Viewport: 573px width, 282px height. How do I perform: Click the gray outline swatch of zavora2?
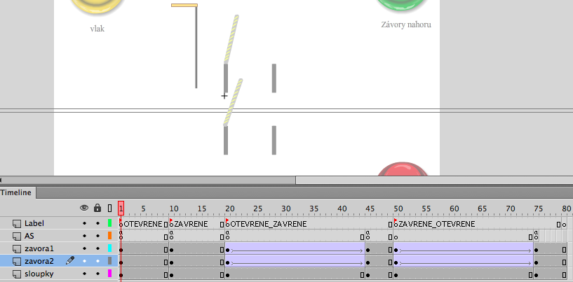point(109,261)
